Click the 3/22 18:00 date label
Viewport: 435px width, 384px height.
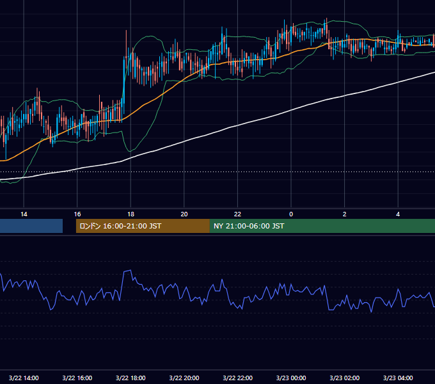130,378
